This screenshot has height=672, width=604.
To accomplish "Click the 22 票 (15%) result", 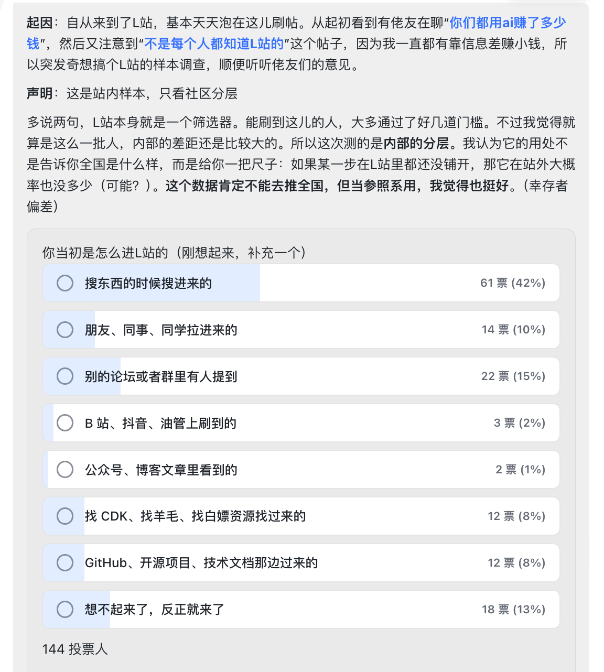I will [513, 376].
